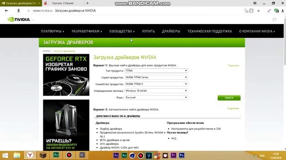The image size is (286, 160).
Task: Expand the Операционная система dropdown
Action: click(x=156, y=91)
